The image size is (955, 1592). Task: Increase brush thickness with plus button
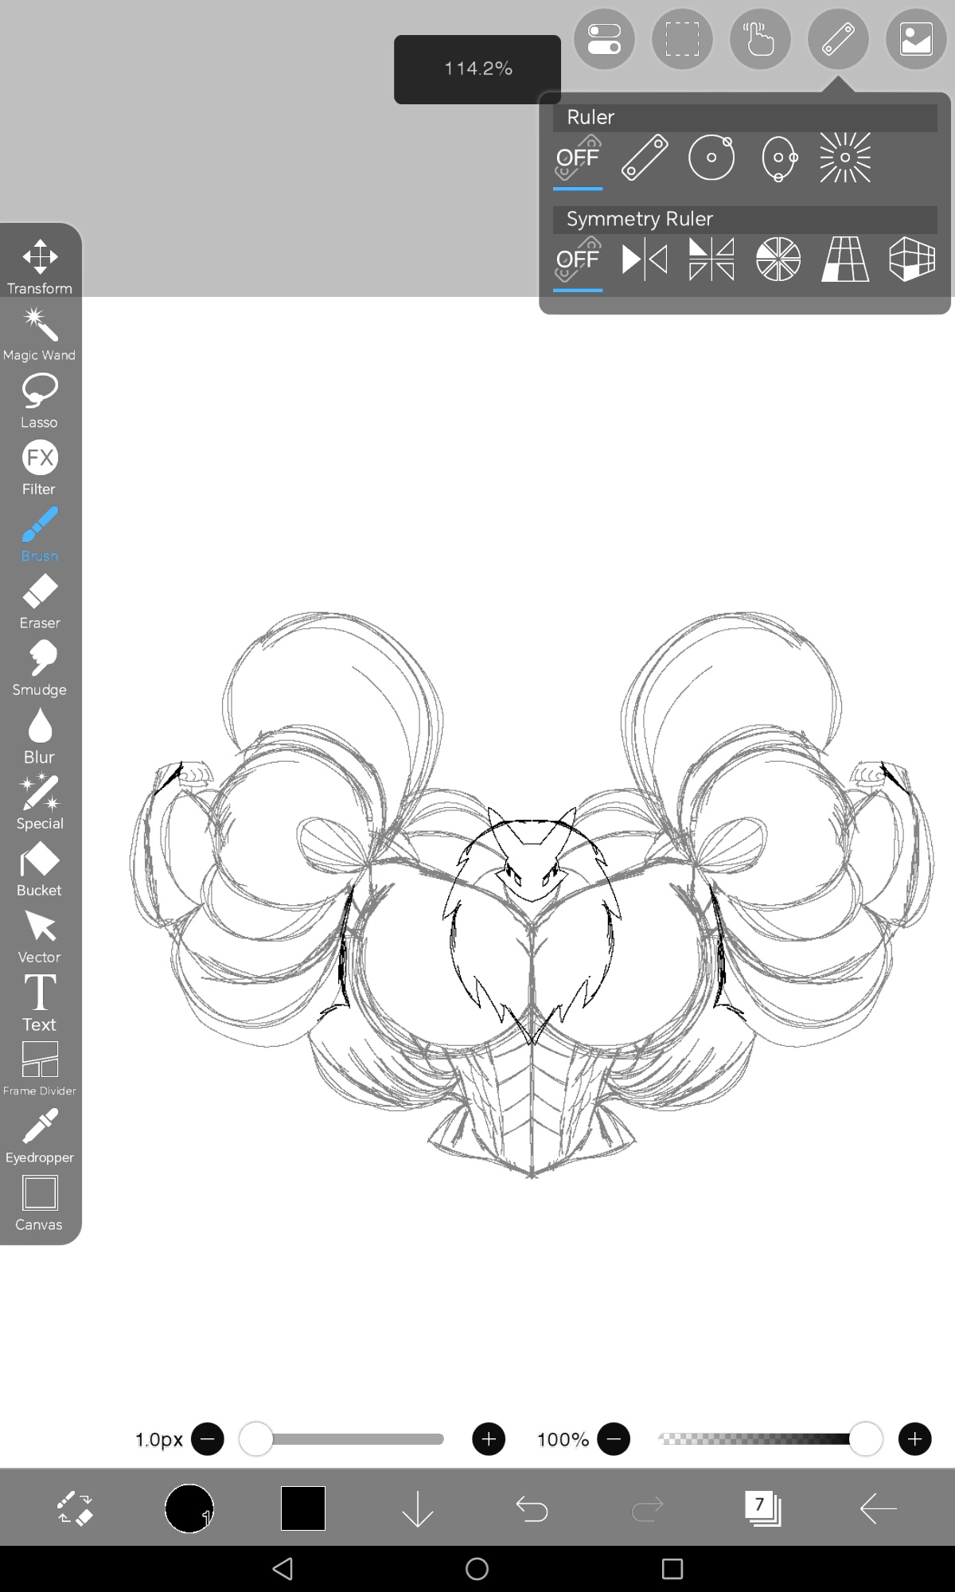(x=489, y=1439)
